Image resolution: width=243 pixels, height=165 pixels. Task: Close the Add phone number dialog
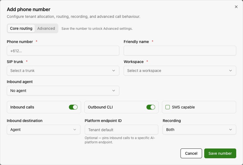point(236,7)
